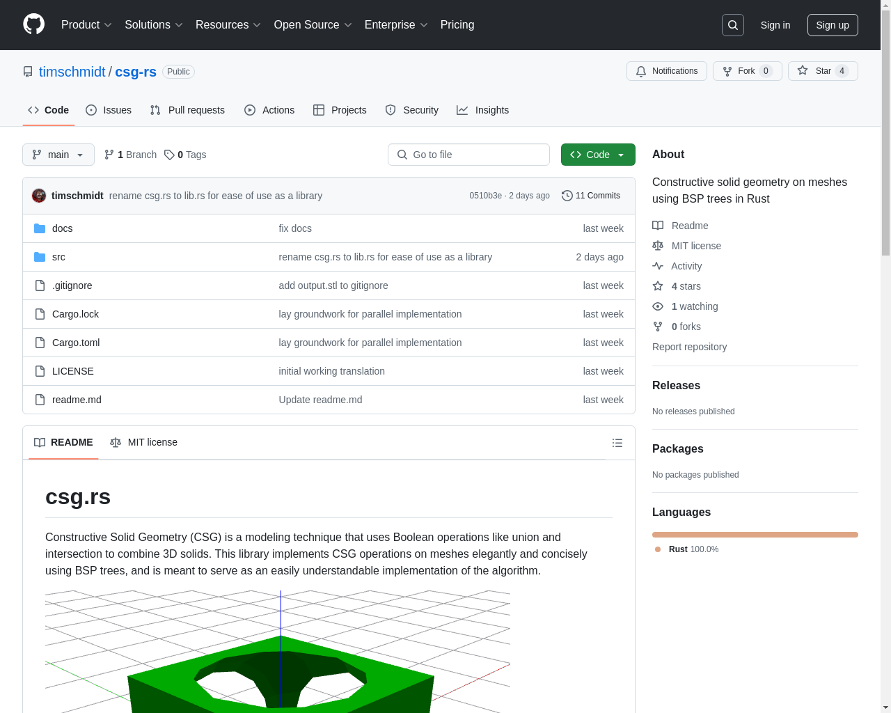This screenshot has height=713, width=891.
Task: Click the Sign up button
Action: tap(833, 25)
